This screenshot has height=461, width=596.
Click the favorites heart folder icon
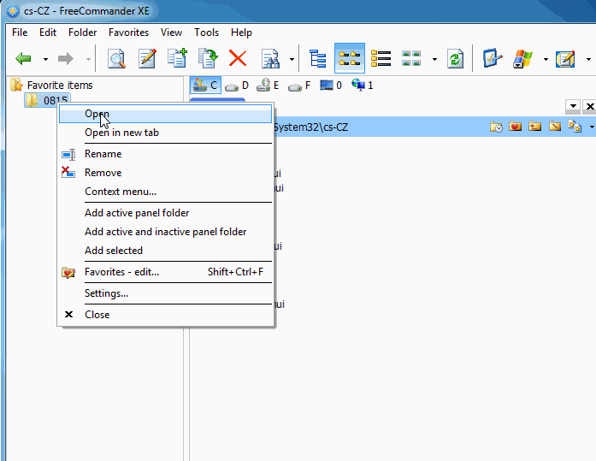(x=516, y=127)
